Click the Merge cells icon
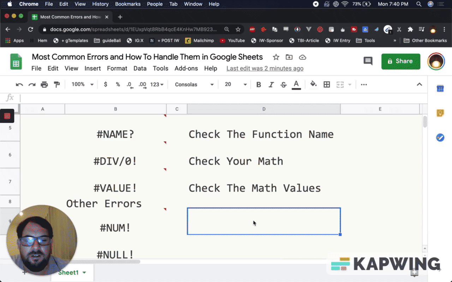Screen dimensions: 452x282 tap(340, 85)
